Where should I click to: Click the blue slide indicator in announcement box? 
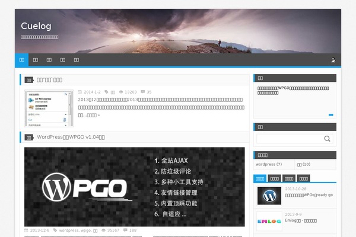331,115
